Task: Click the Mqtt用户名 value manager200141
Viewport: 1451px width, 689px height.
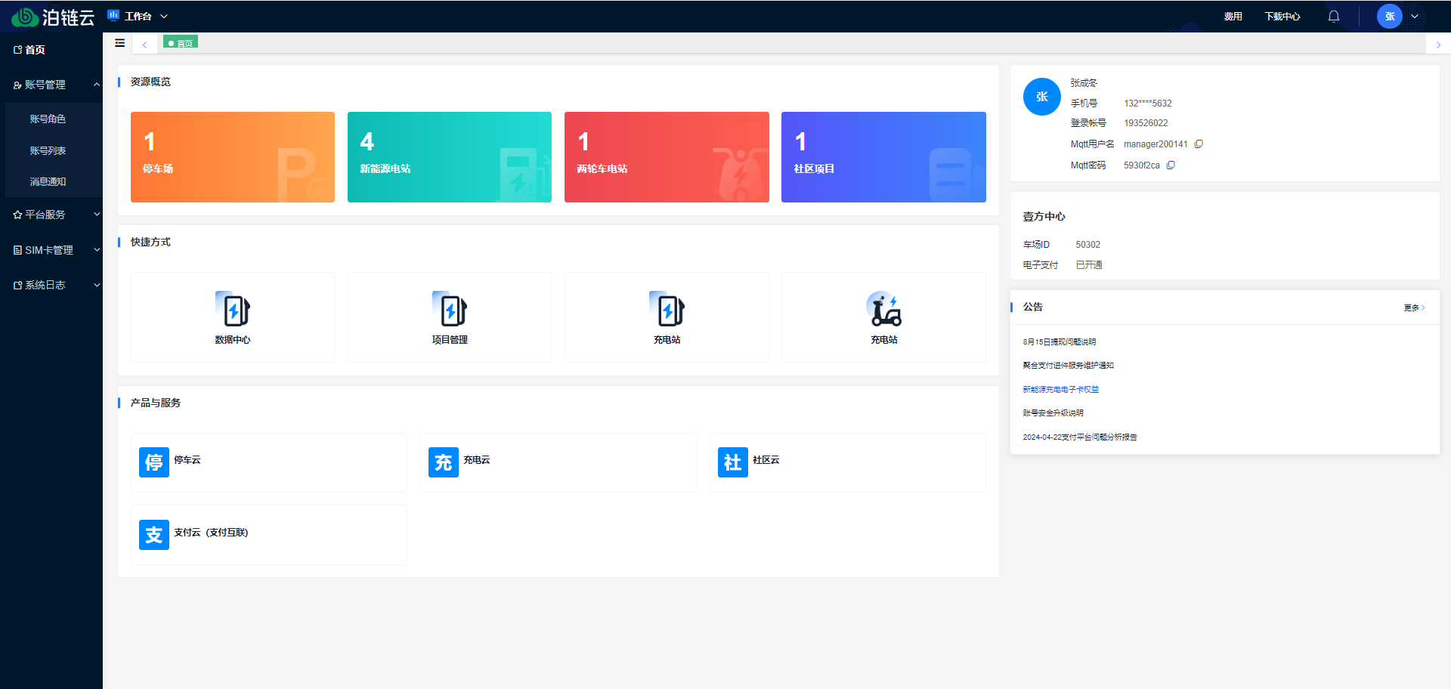Action: tap(1156, 144)
